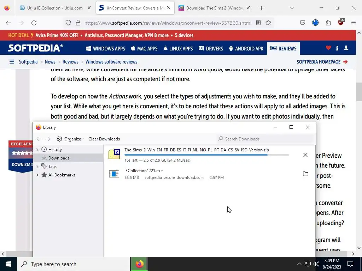Select Downloads in the Library sidebar
The height and width of the screenshot is (271, 362).
[59, 158]
